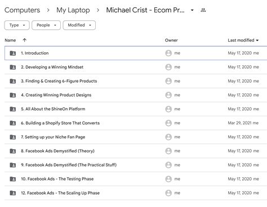
Task: Open the Type filter dropdown
Action: click(x=17, y=25)
